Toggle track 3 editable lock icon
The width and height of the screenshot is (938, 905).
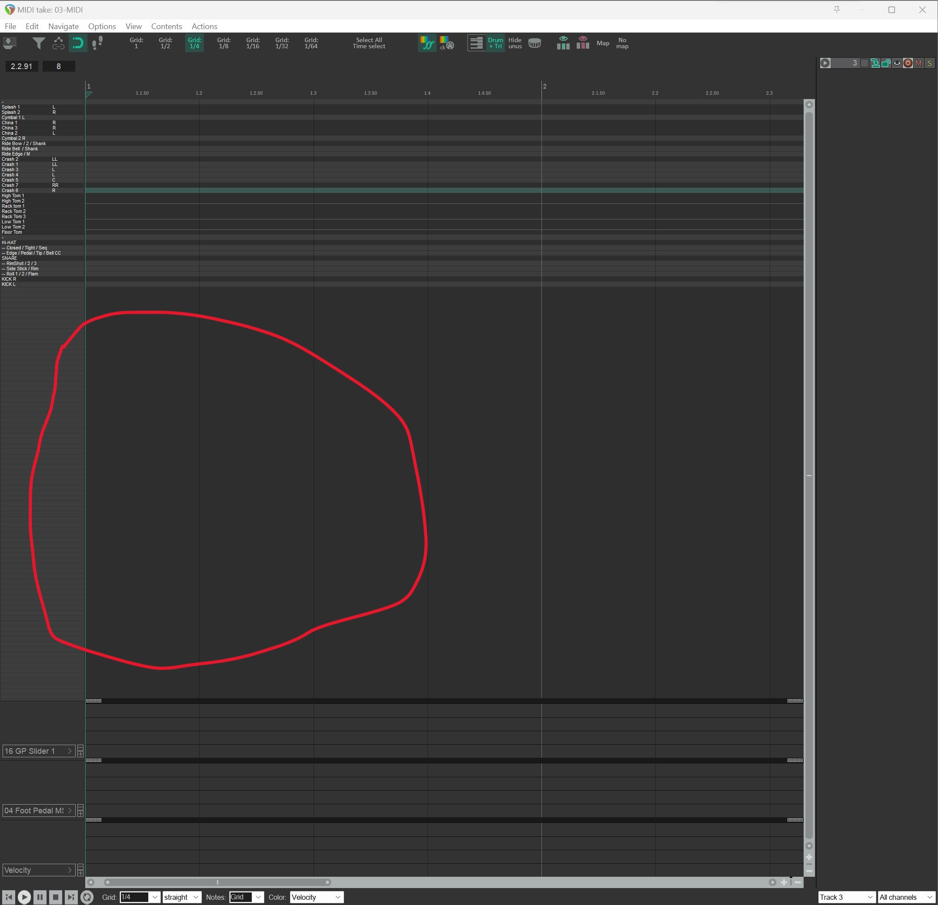pos(886,63)
